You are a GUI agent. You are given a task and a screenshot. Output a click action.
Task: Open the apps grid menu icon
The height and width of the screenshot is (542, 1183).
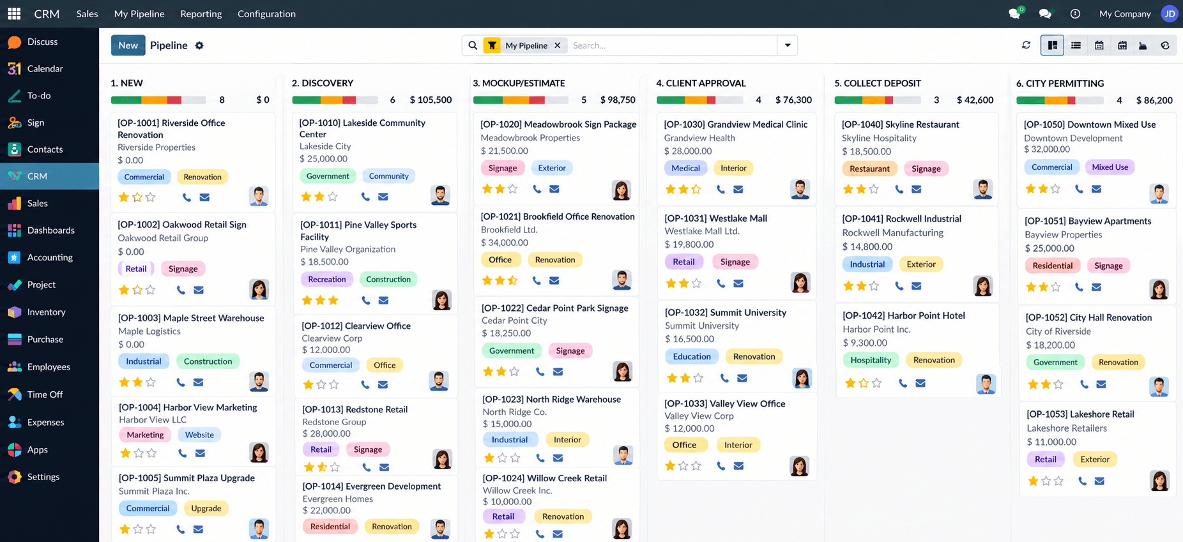(14, 13)
